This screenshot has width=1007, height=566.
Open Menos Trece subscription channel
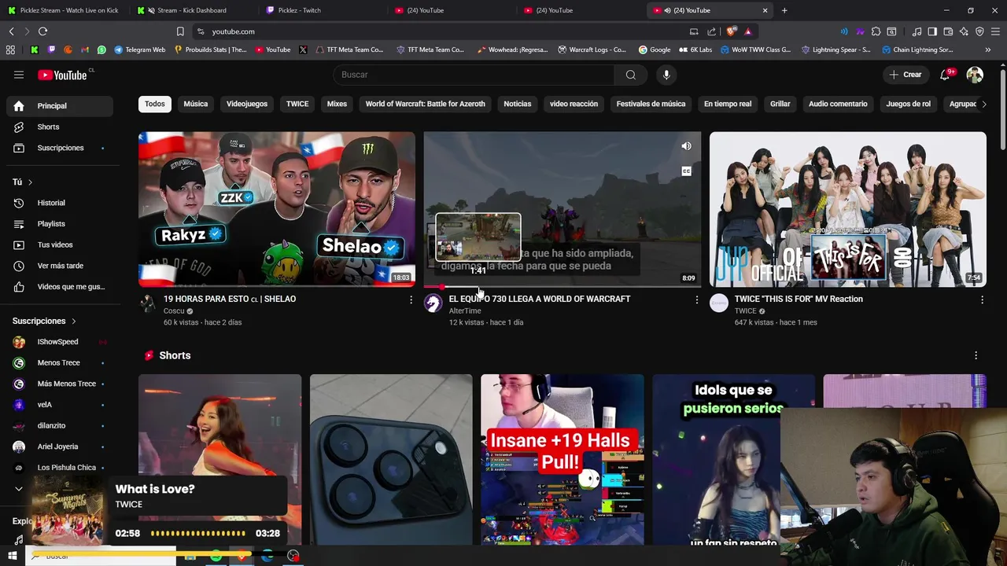pyautogui.click(x=60, y=362)
